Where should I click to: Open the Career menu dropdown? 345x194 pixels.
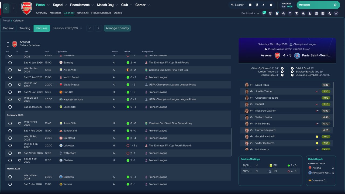142,5
